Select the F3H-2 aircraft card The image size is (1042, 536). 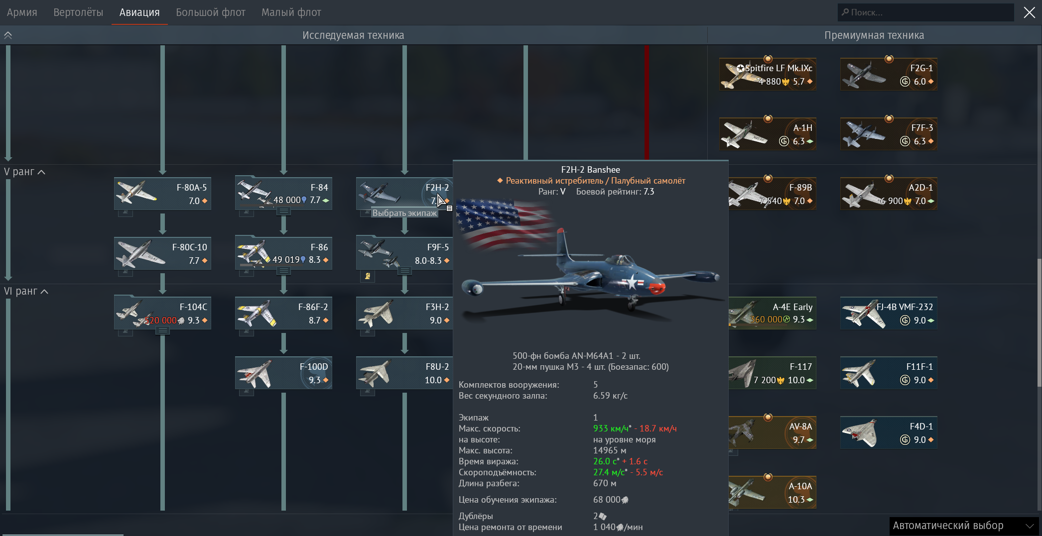tap(404, 313)
